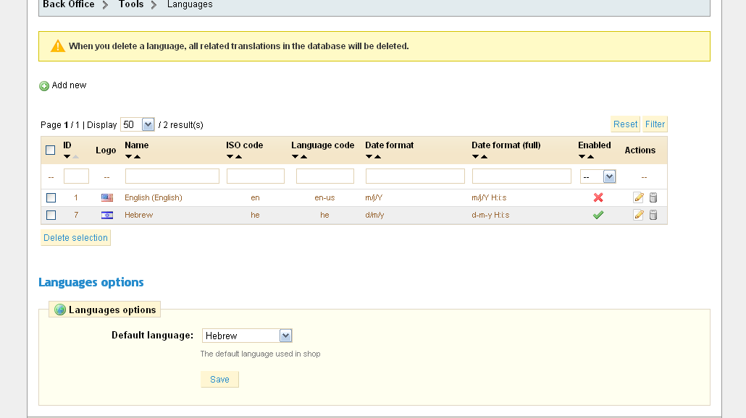Click the globe icon beside Languages options legend
The height and width of the screenshot is (418, 746).
60,310
